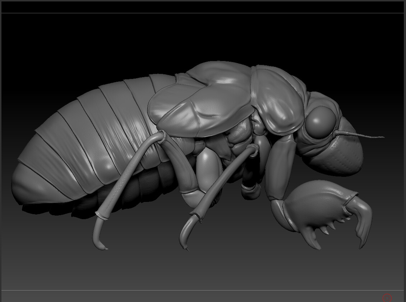
Task: Click the top edge of the viewport frame
Action: [x=203, y=13]
